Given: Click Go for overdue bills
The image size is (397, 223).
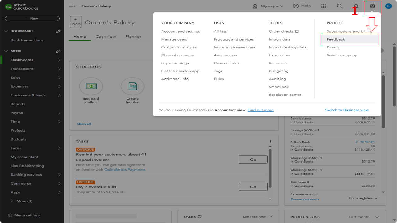Looking at the screenshot, I should pos(253,187).
